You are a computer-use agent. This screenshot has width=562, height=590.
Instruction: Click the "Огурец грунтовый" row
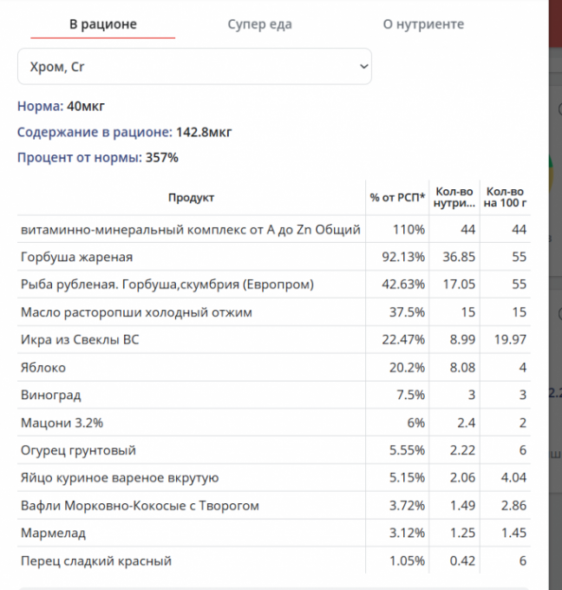coord(78,451)
